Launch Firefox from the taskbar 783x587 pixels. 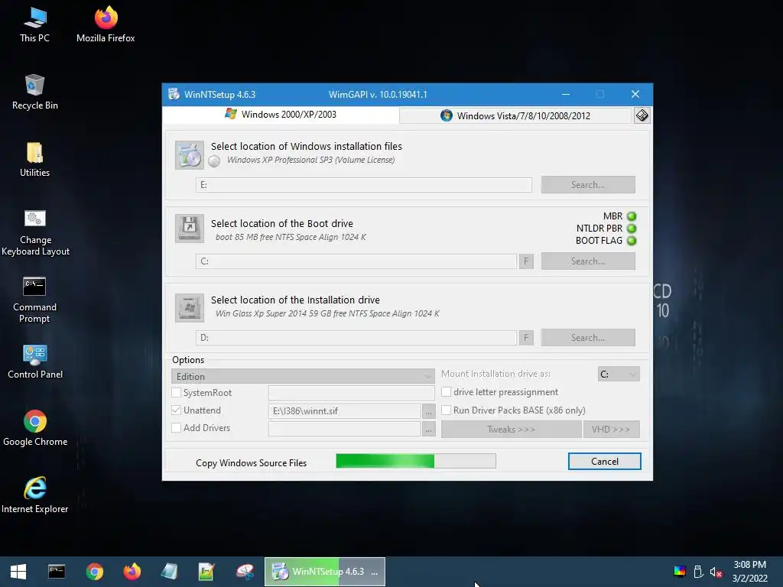132,572
